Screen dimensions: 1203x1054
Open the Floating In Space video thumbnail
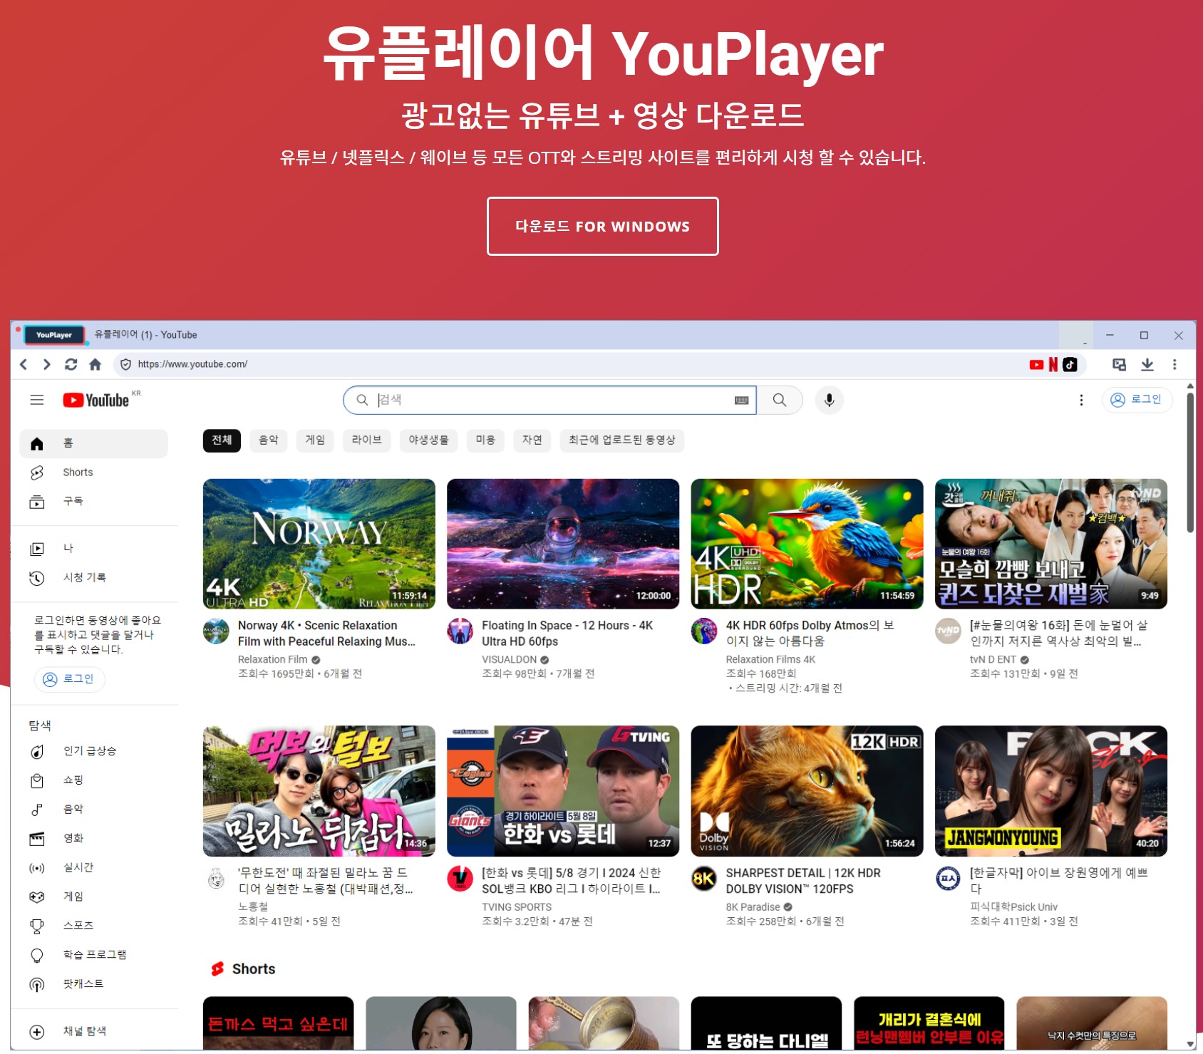[x=563, y=544]
